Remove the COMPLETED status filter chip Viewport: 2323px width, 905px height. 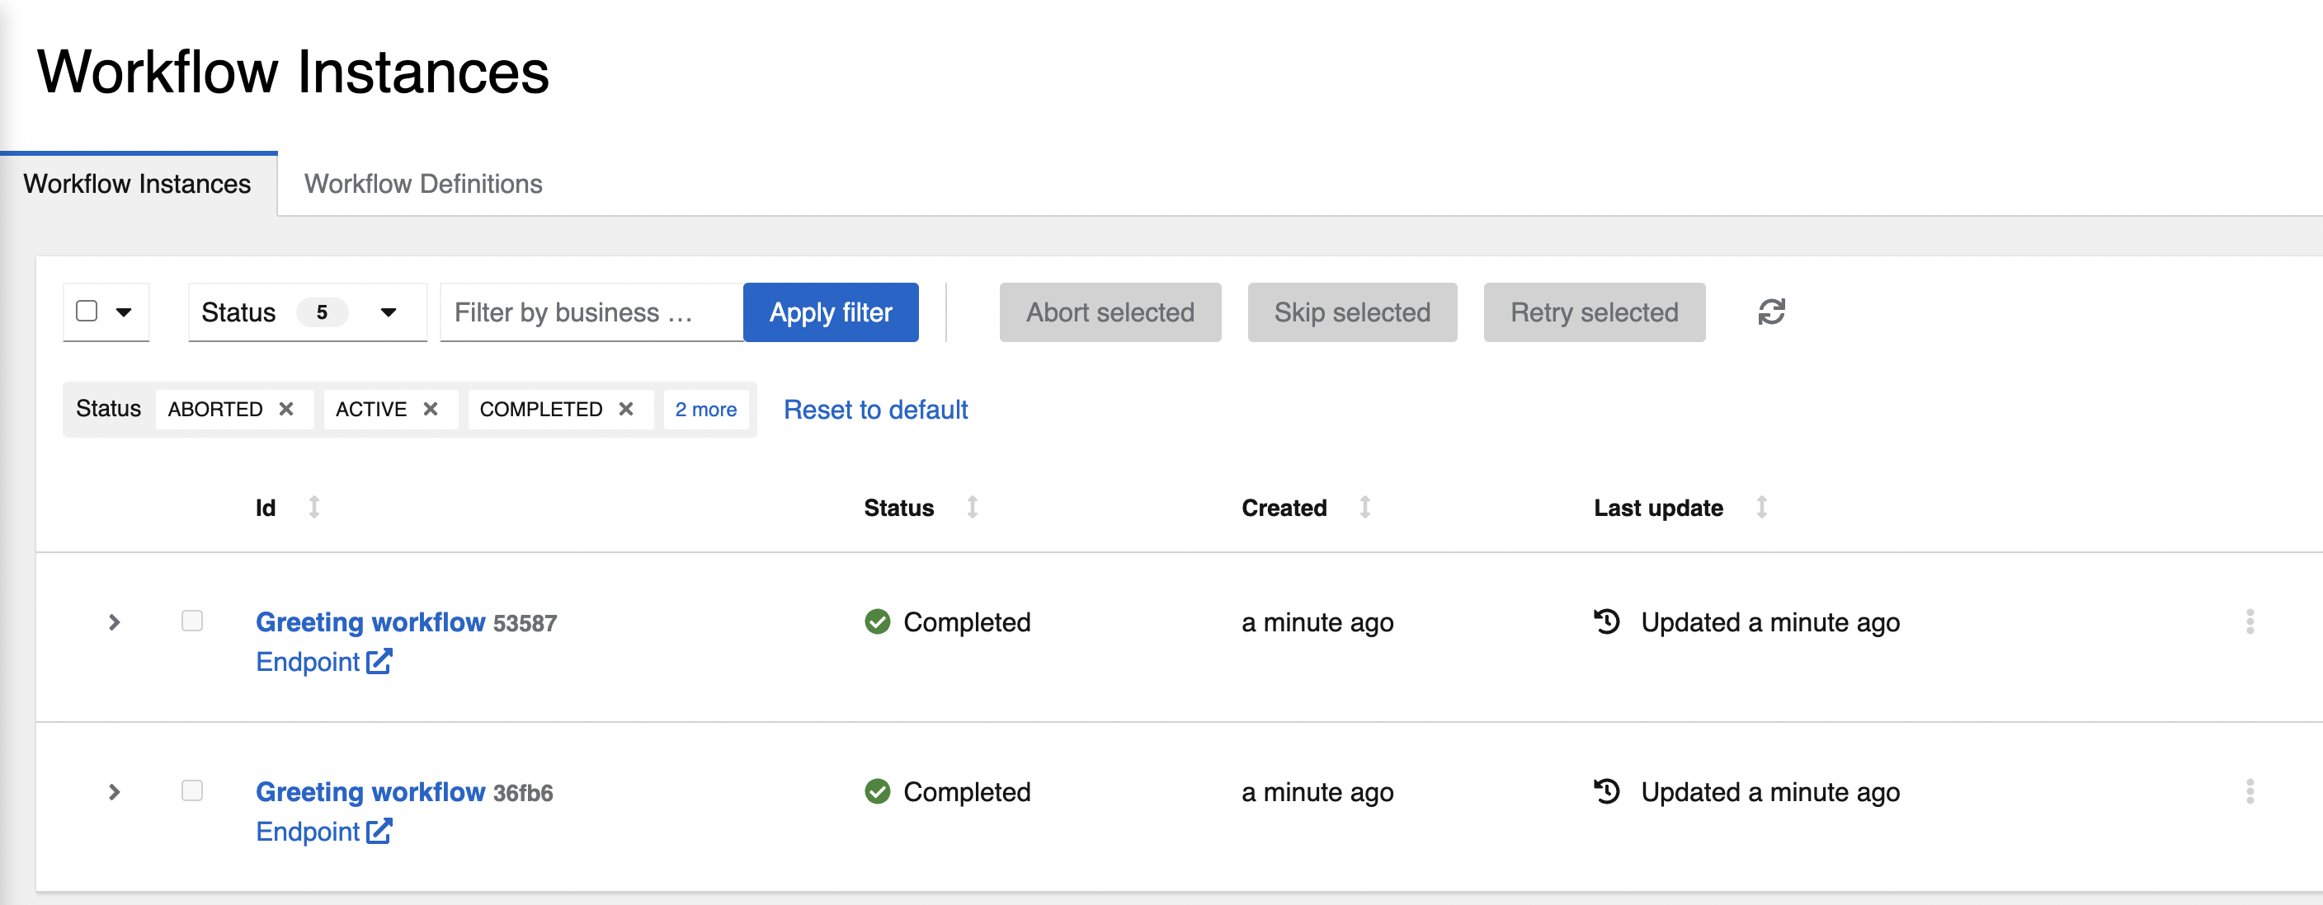pos(627,410)
